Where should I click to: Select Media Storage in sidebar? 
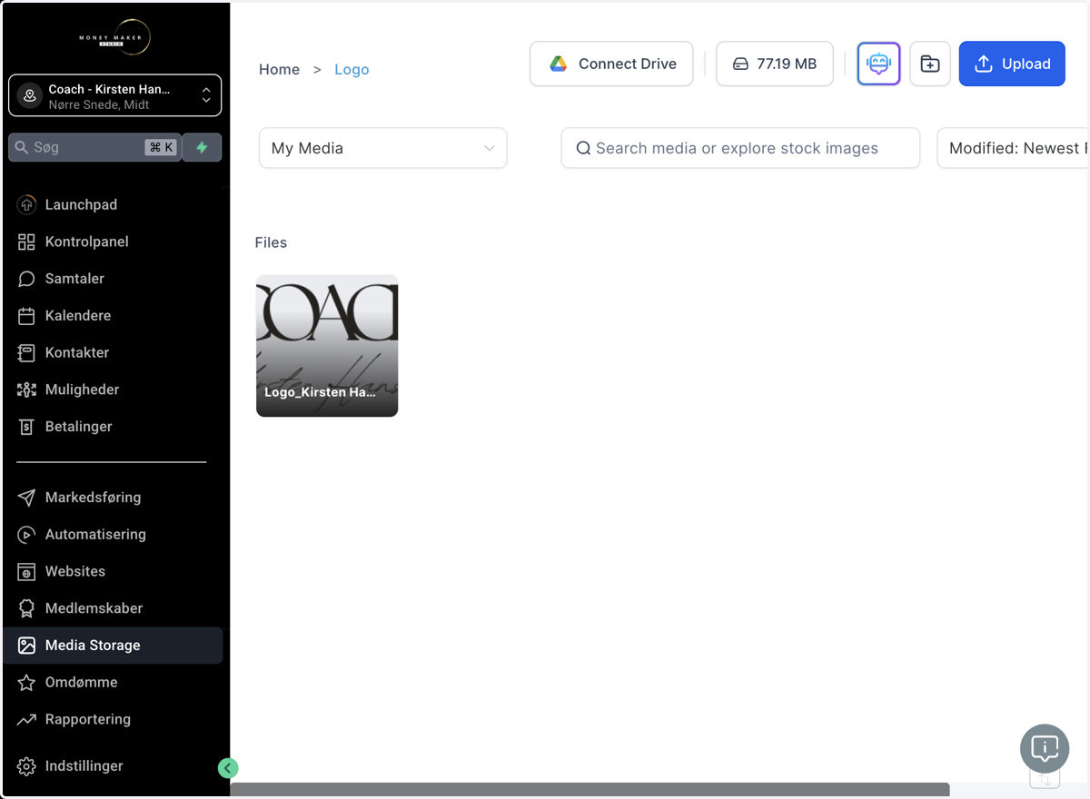[113, 646]
